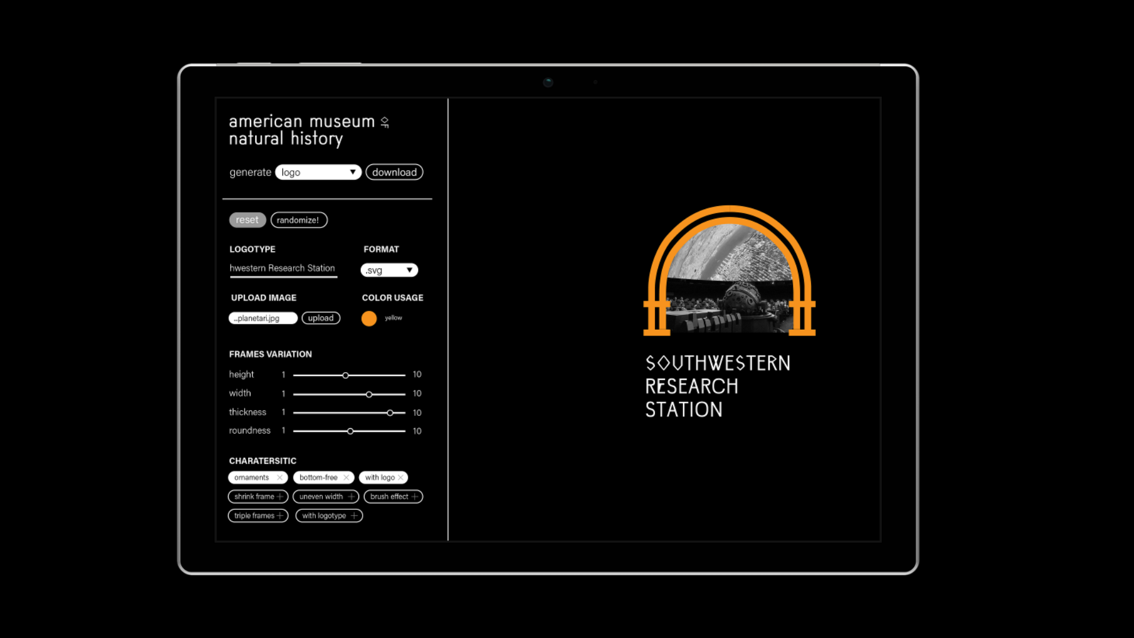Click the planetari.jpg filename field
The width and height of the screenshot is (1134, 638).
click(x=262, y=318)
